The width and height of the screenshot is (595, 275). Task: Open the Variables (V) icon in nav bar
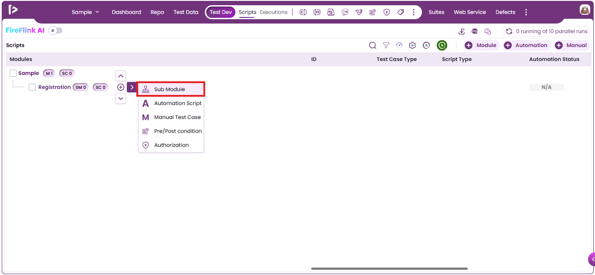[x=359, y=12]
